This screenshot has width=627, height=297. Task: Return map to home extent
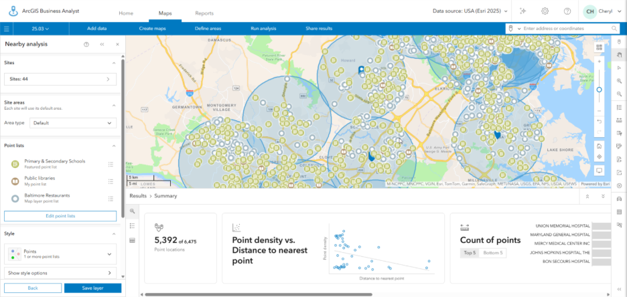tap(599, 146)
